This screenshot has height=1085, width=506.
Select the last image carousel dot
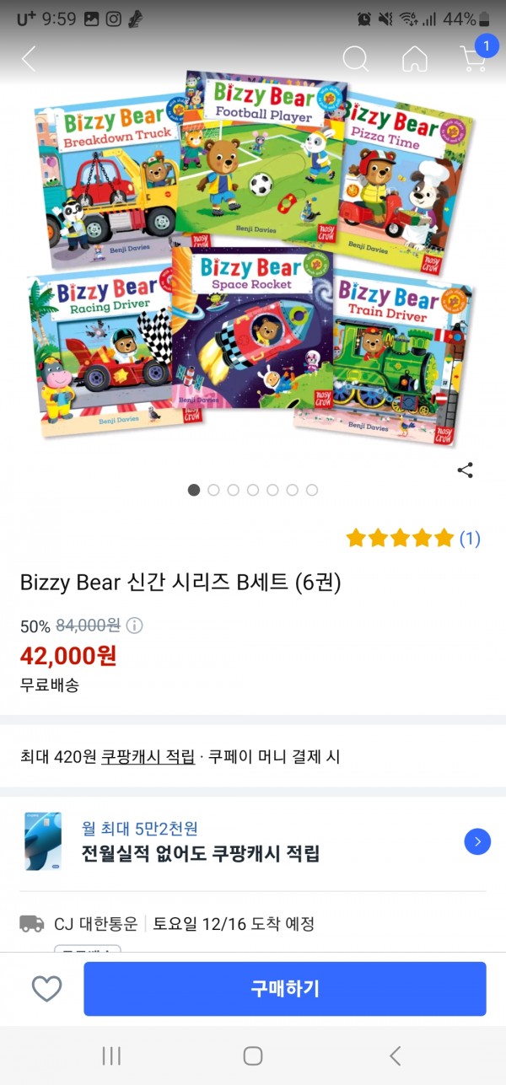[x=312, y=490]
